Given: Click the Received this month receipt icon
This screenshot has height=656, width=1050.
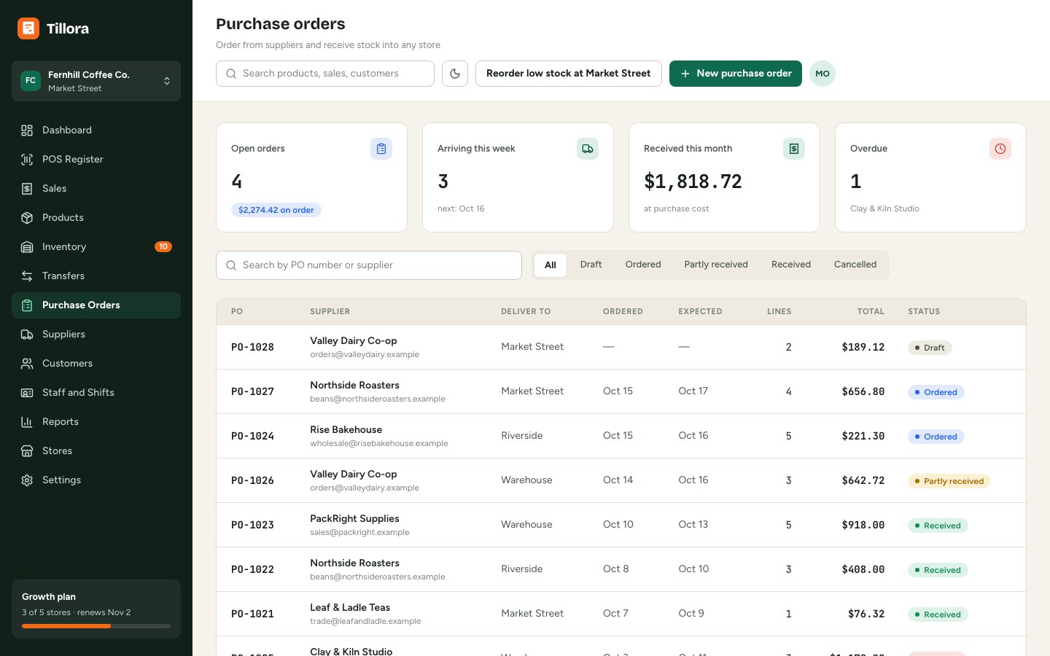Looking at the screenshot, I should click(x=794, y=149).
